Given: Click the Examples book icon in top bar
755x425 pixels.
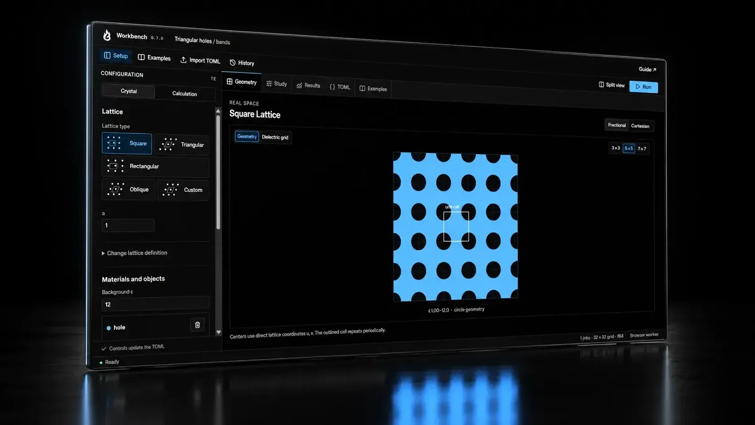Looking at the screenshot, I should pyautogui.click(x=141, y=57).
